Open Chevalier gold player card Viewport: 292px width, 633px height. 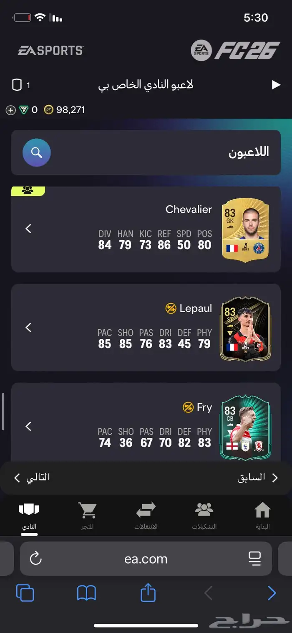pos(245,230)
